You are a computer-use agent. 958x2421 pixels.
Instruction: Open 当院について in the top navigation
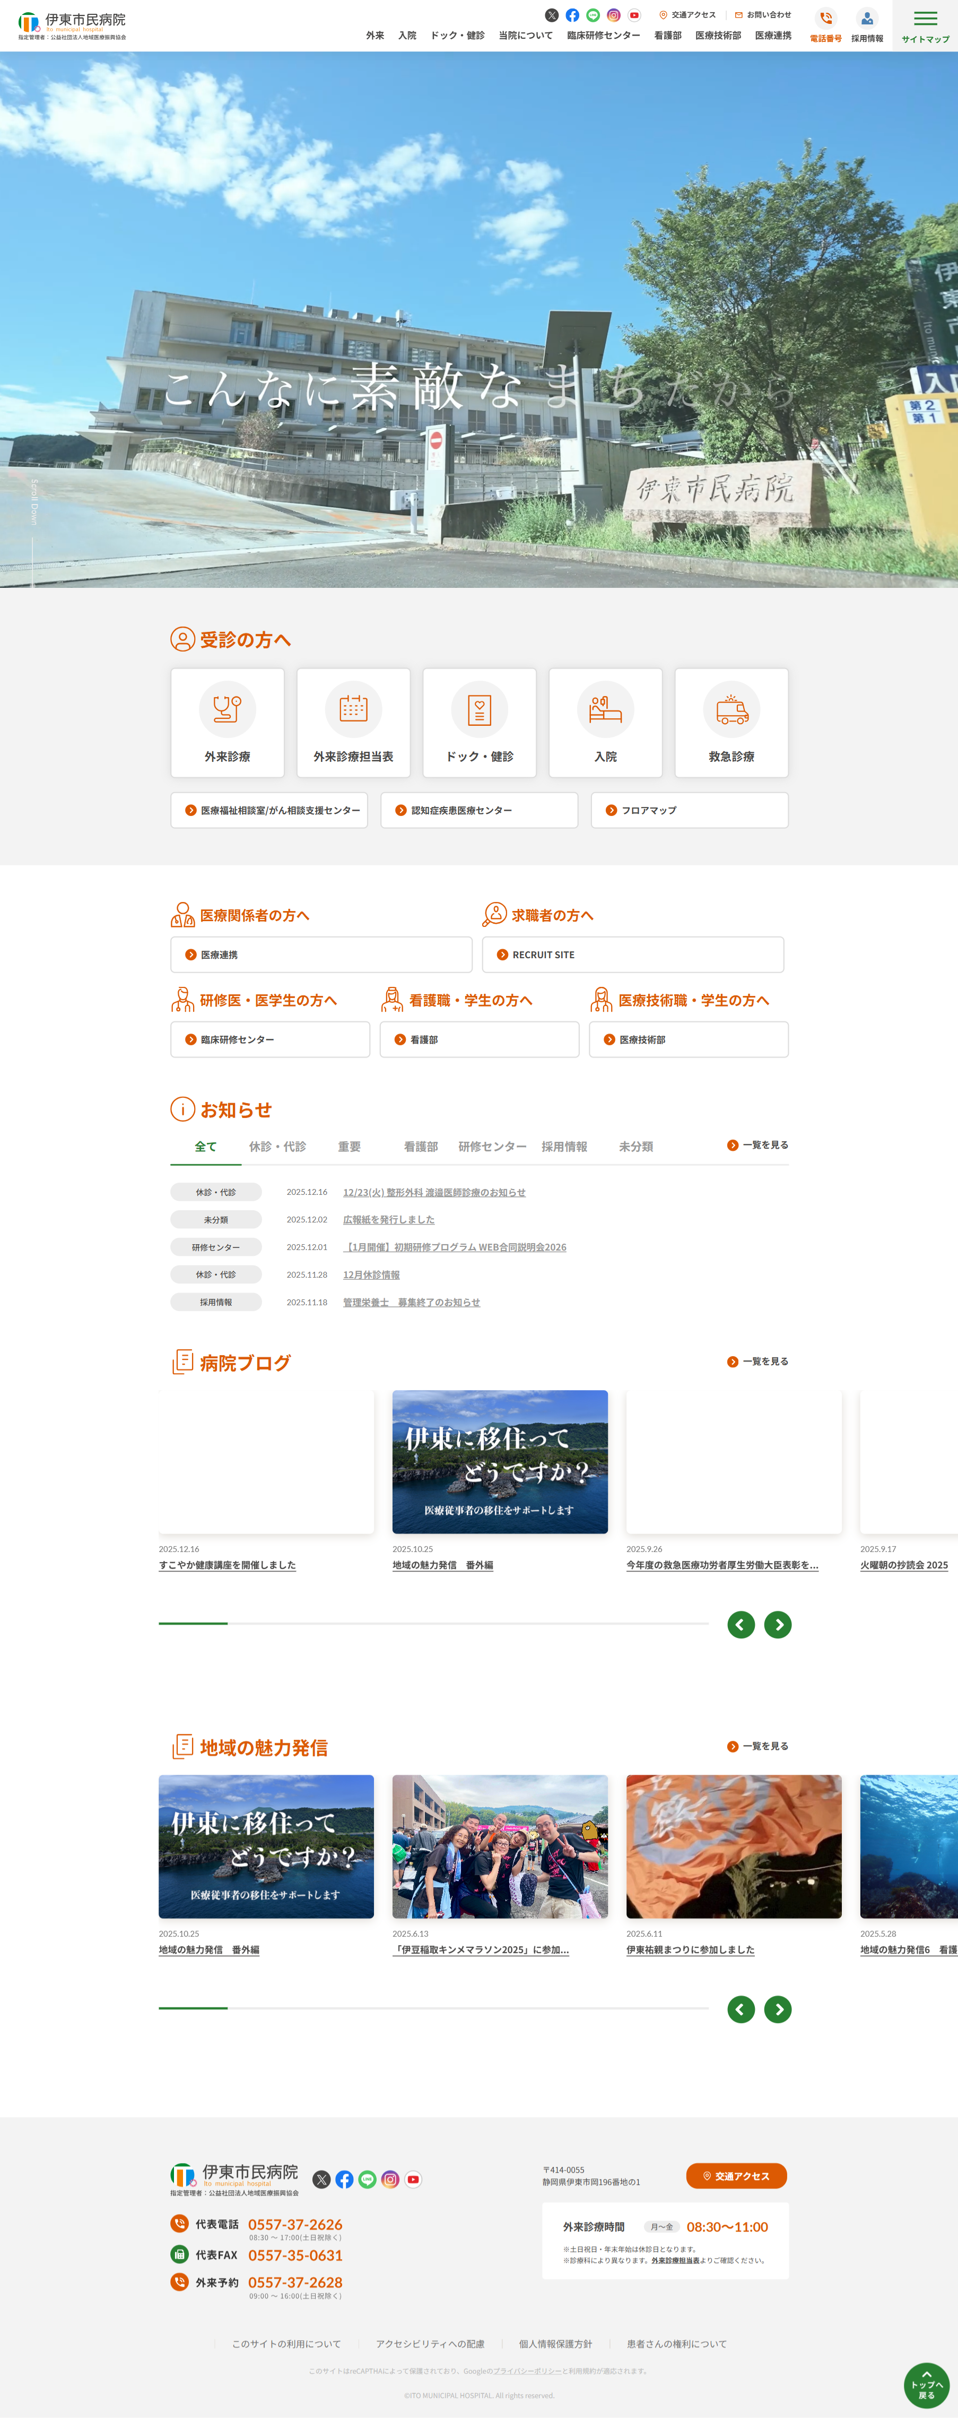(x=525, y=36)
